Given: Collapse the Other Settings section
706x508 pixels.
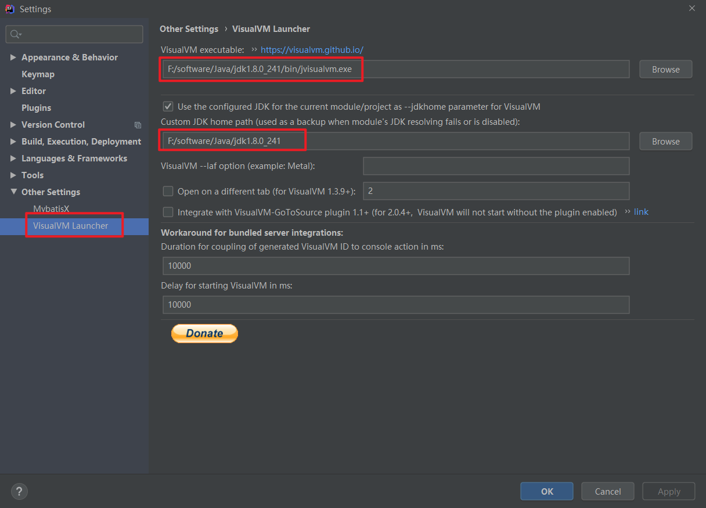Looking at the screenshot, I should [x=13, y=192].
